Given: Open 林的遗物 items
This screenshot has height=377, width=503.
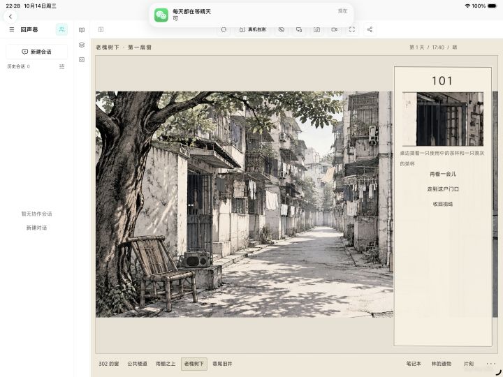Looking at the screenshot, I should point(442,364).
